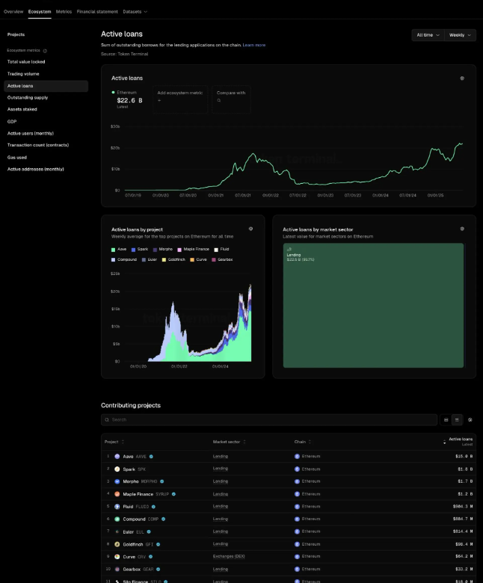Click the Gearbox legend color swatch

tap(214, 260)
